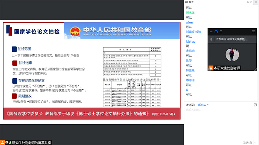Click chat sender name 韩俊先

pos(190,70)
